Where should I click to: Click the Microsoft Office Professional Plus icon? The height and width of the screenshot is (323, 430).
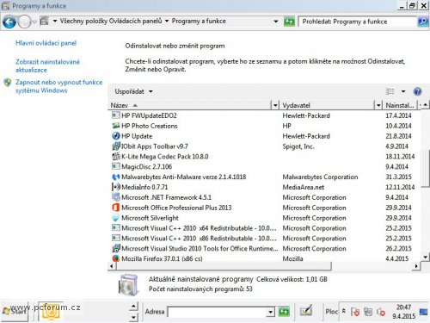coord(116,208)
